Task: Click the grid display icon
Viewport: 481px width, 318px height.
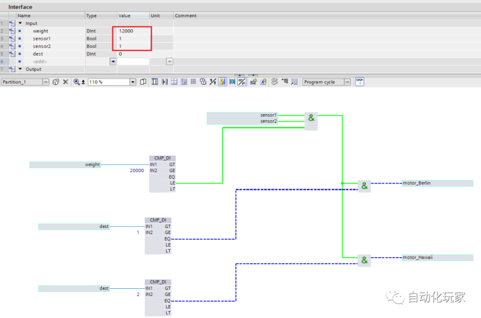Action: point(193,82)
